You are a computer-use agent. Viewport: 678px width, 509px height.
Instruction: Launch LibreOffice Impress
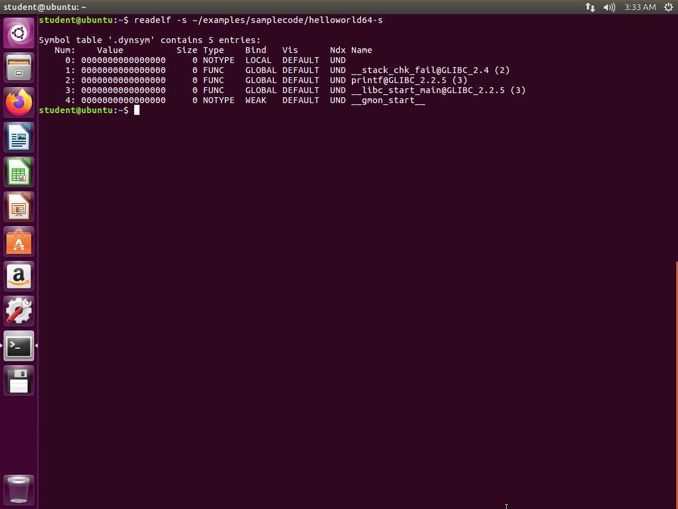(19, 207)
